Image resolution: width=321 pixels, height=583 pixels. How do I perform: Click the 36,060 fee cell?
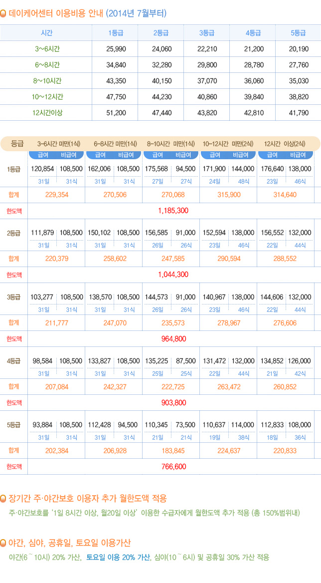[x=254, y=81]
